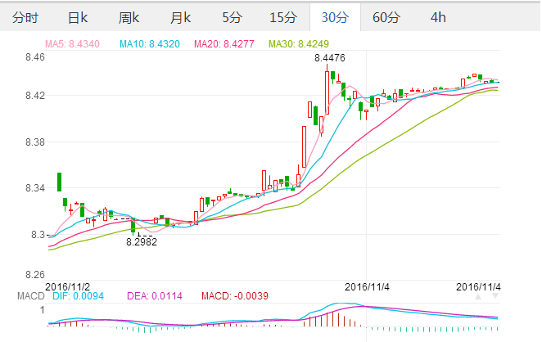
Task: Switch to the 4h interval tab
Action: 438,17
